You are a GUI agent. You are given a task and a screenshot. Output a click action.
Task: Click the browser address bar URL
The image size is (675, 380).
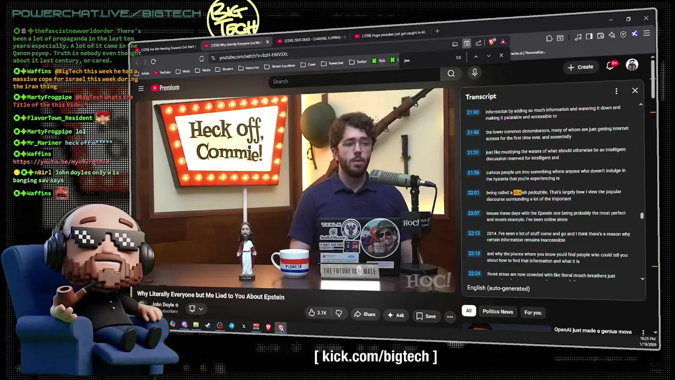coord(254,55)
